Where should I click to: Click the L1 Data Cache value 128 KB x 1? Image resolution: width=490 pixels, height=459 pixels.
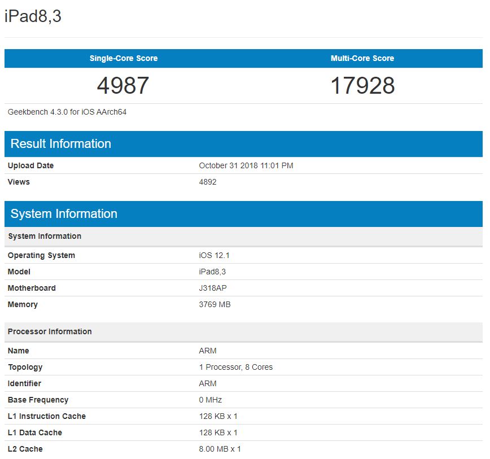tap(218, 432)
